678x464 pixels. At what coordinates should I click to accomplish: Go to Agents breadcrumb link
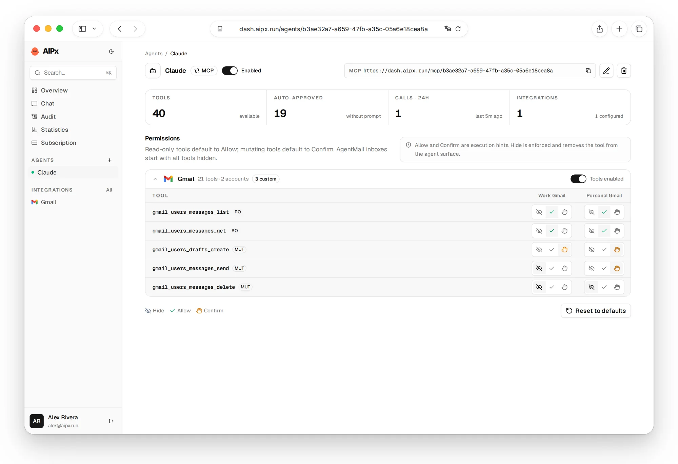tap(154, 54)
